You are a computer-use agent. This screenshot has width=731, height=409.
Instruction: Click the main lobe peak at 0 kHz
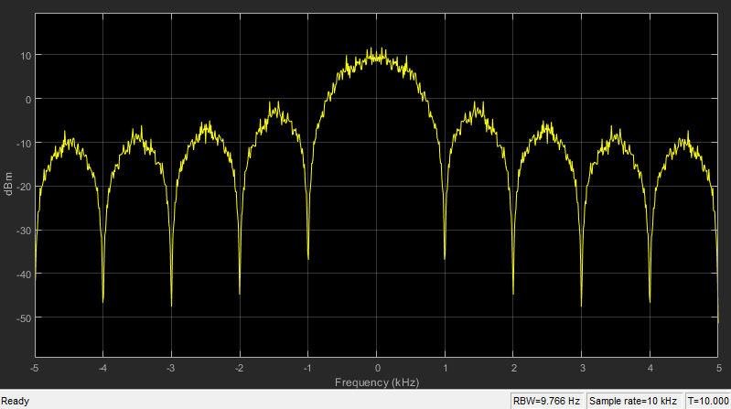(377, 55)
